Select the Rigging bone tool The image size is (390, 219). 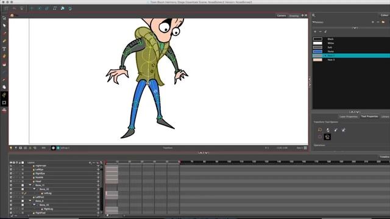4,95
